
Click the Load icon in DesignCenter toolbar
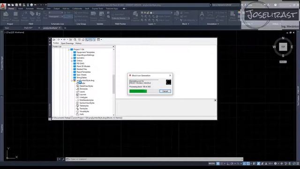(x=54, y=39)
